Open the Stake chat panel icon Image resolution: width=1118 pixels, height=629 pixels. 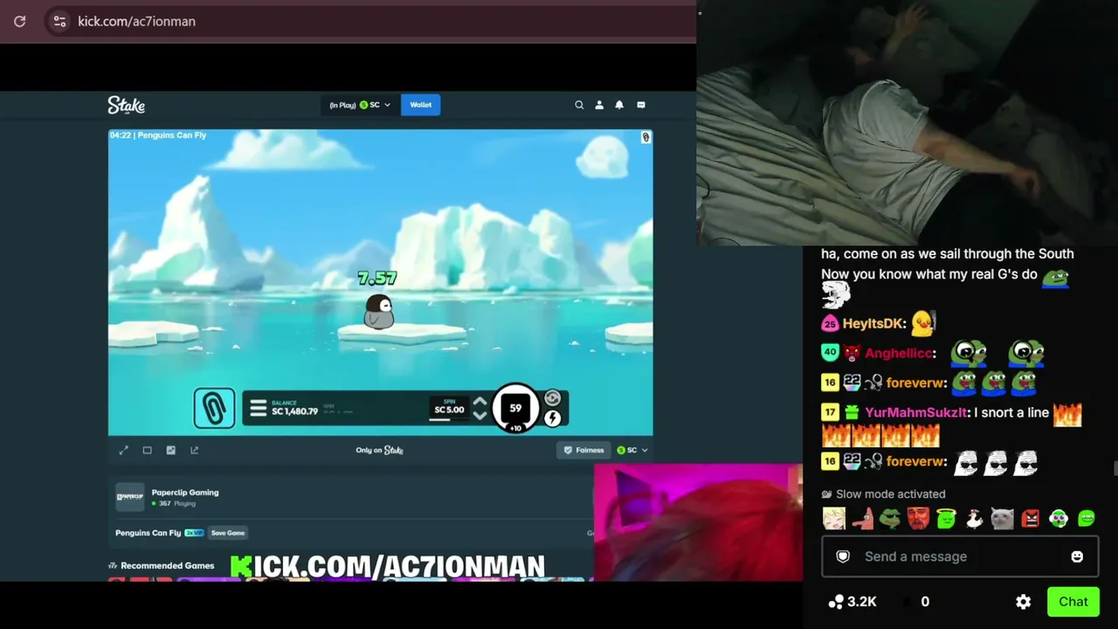point(641,105)
